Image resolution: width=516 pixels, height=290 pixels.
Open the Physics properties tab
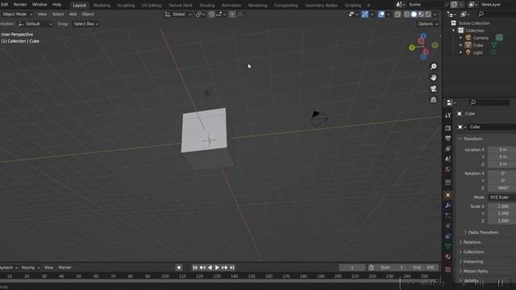pyautogui.click(x=448, y=226)
